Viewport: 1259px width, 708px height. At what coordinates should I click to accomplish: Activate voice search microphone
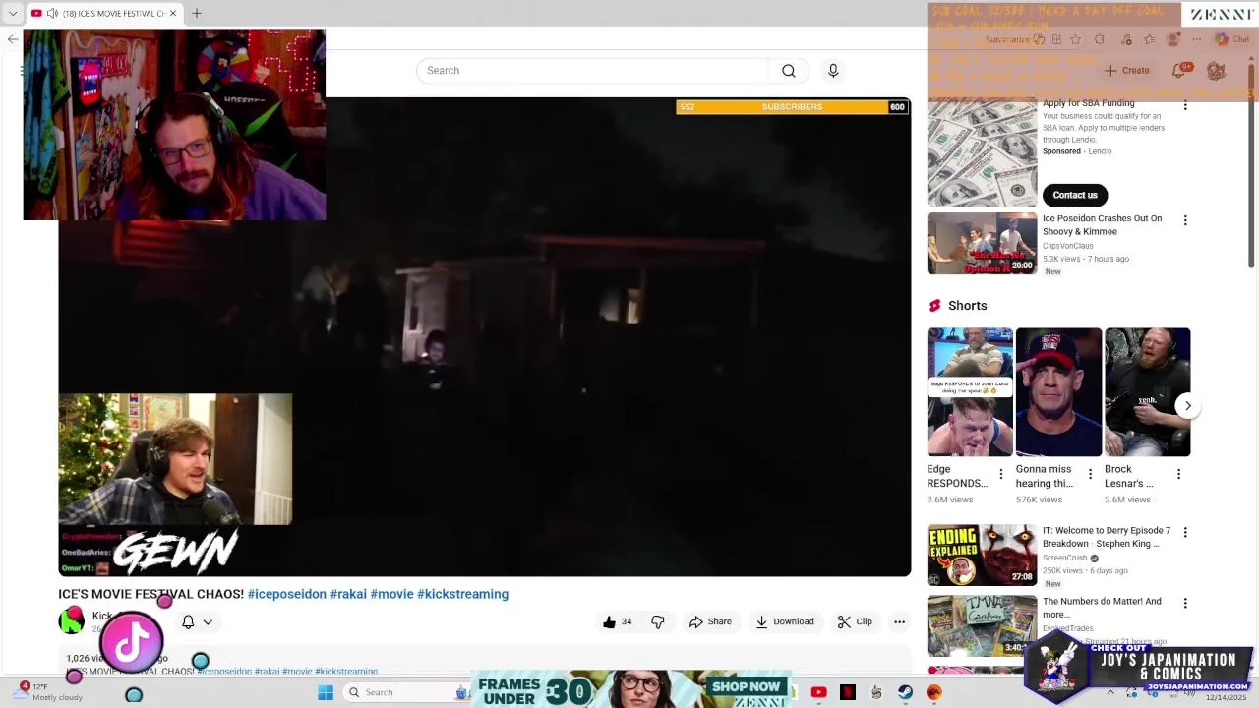click(x=833, y=71)
